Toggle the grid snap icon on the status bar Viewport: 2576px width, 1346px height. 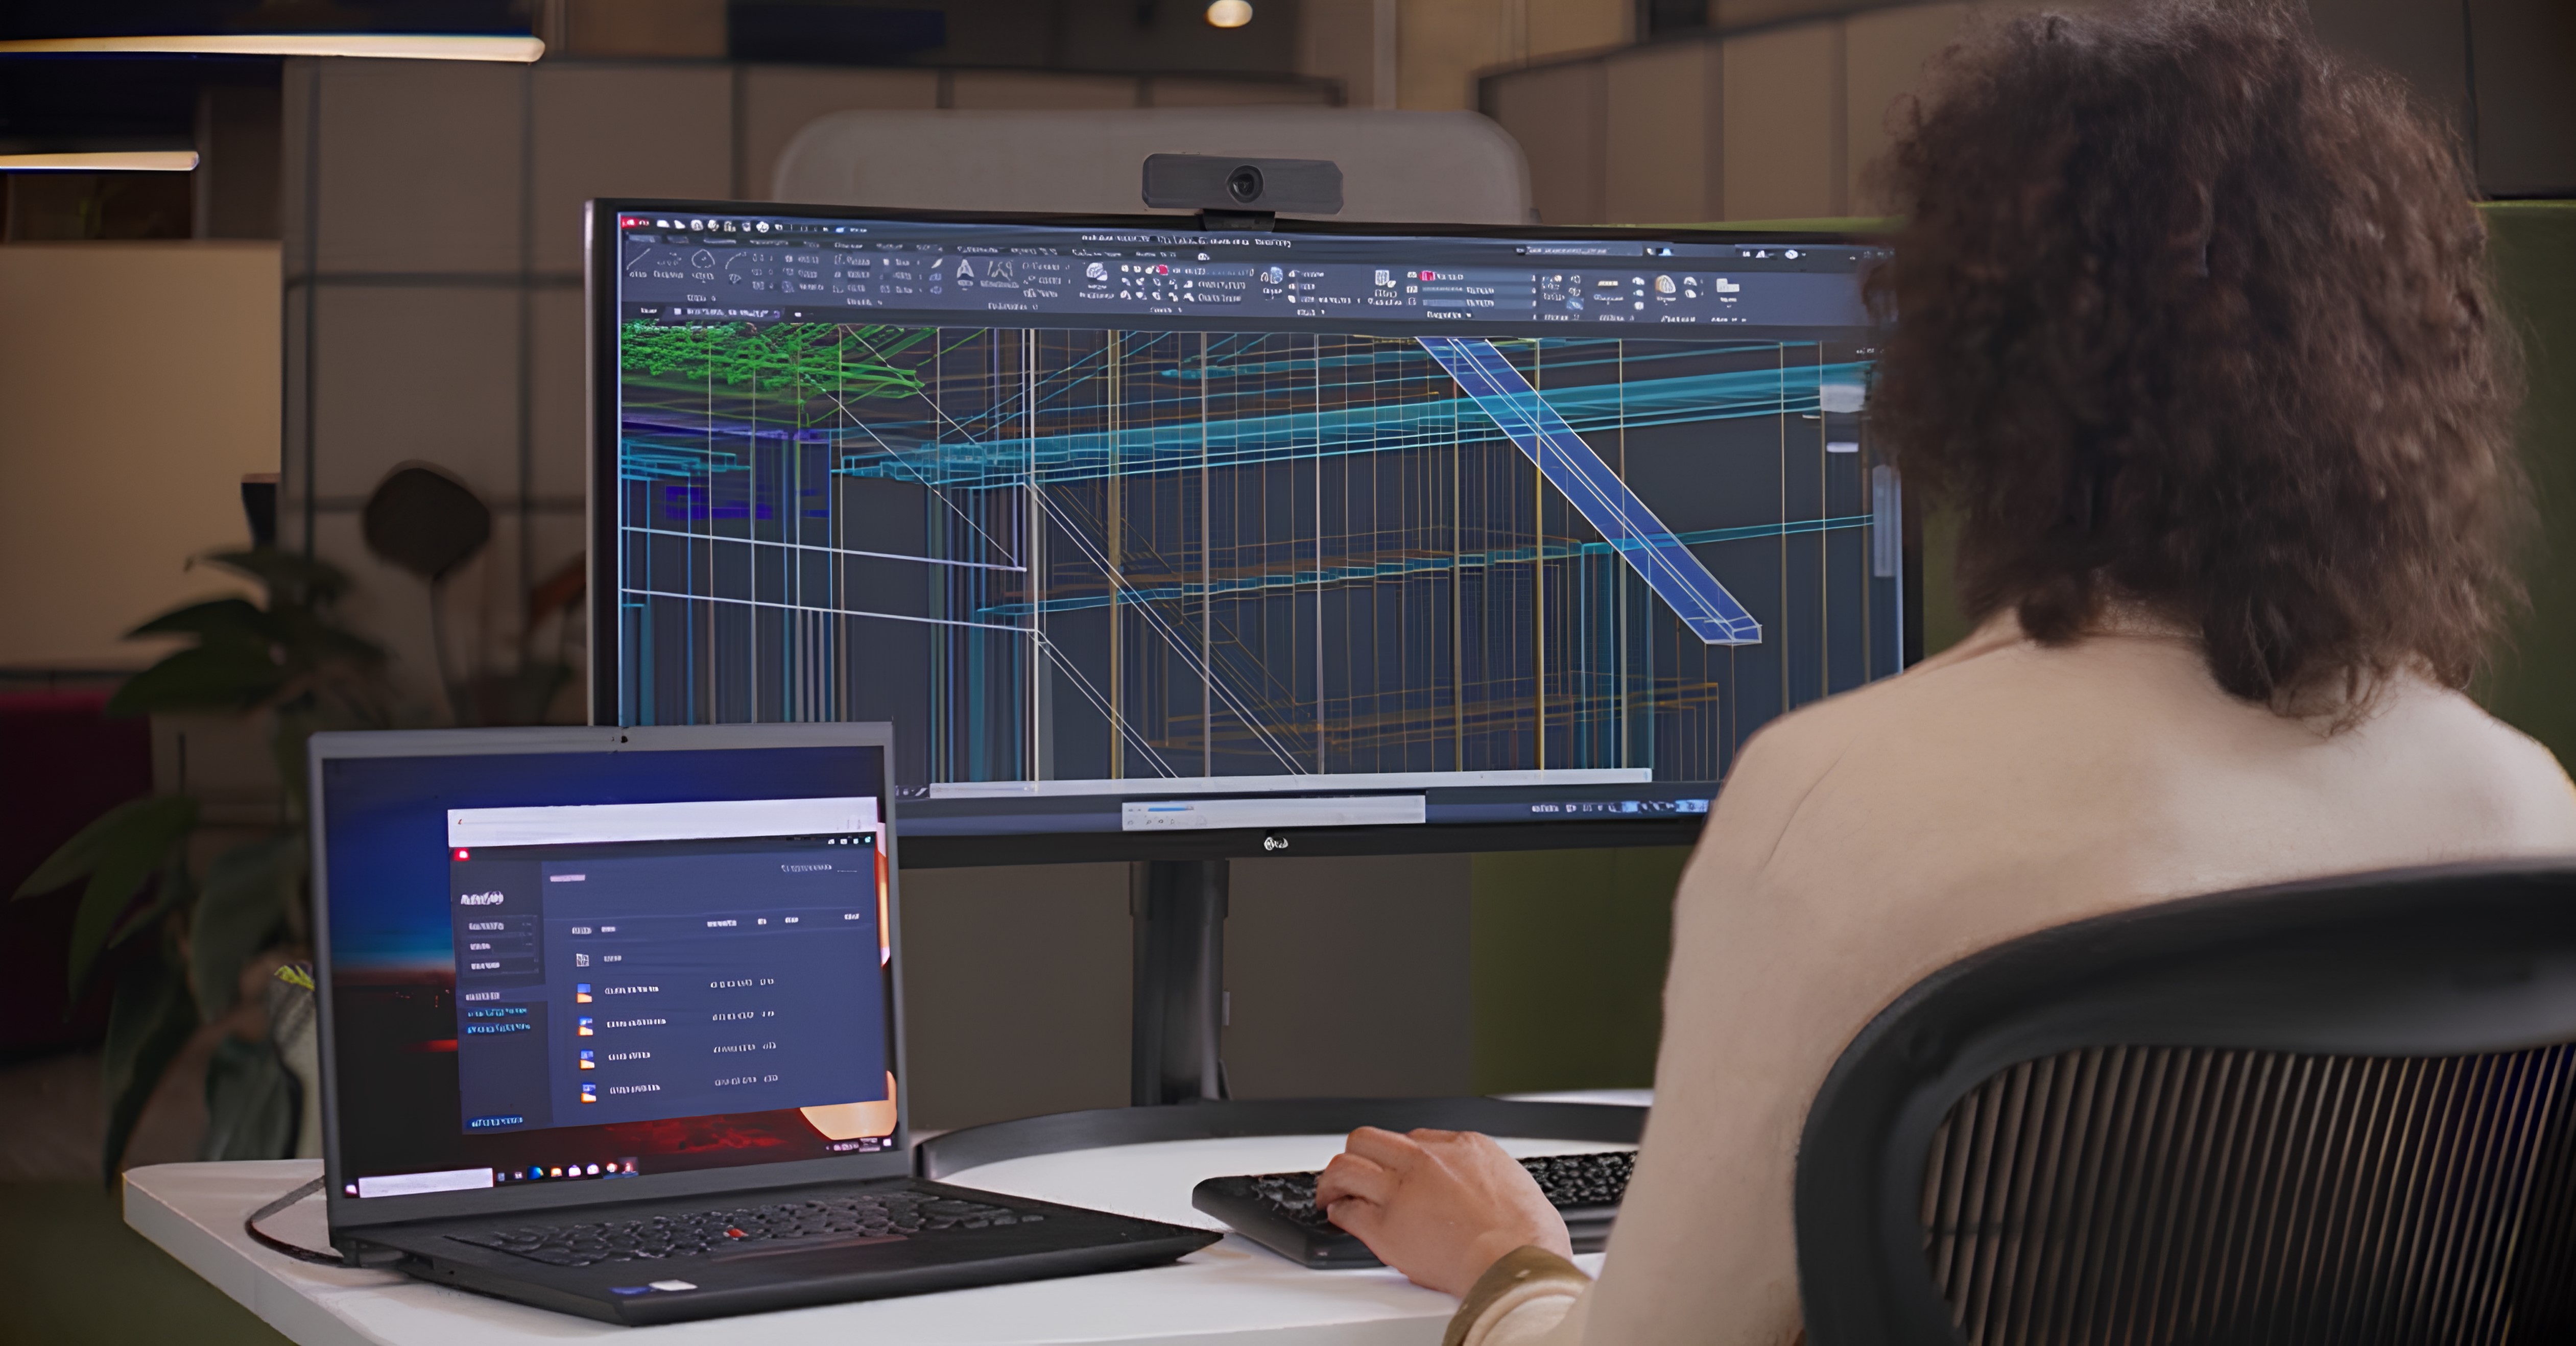point(1572,807)
